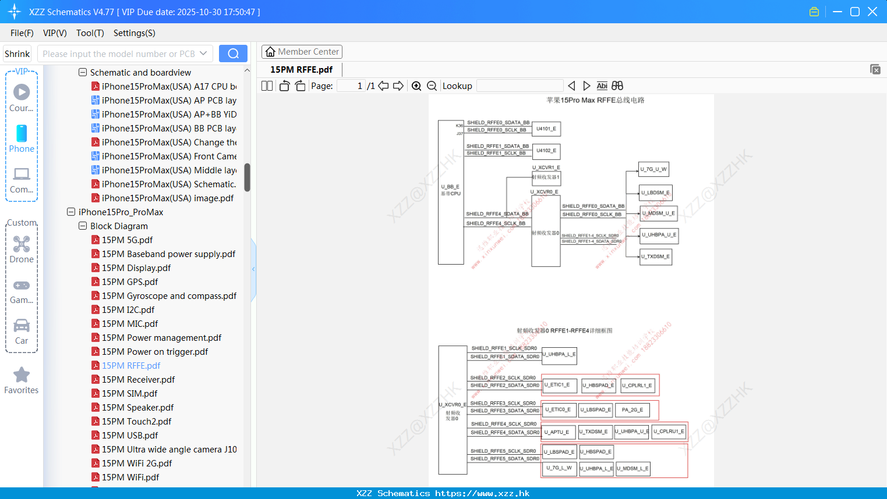Find next lookup result triangle
Image resolution: width=887 pixels, height=499 pixels.
(x=586, y=86)
